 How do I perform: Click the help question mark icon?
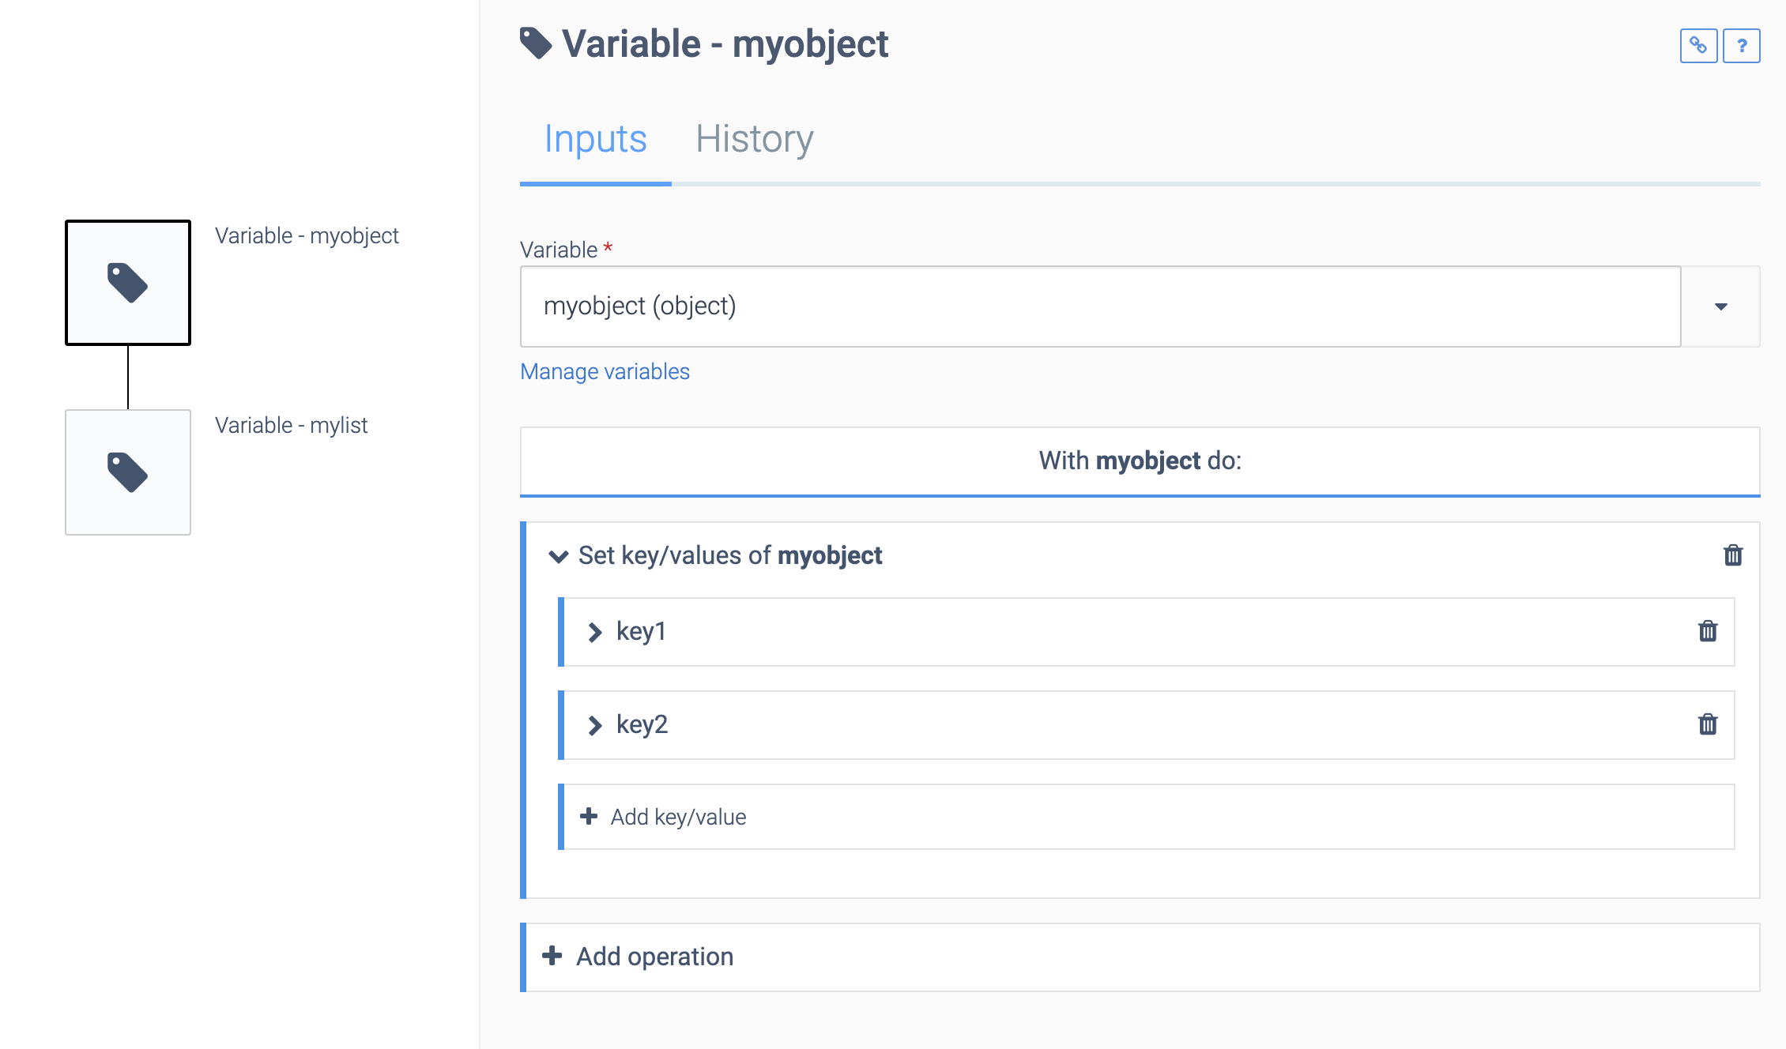[x=1743, y=45]
